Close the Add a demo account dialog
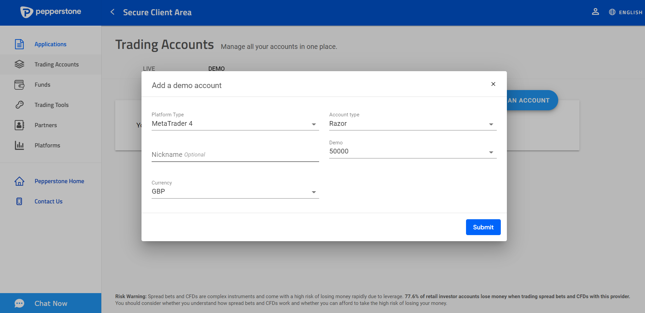645x313 pixels. (493, 84)
